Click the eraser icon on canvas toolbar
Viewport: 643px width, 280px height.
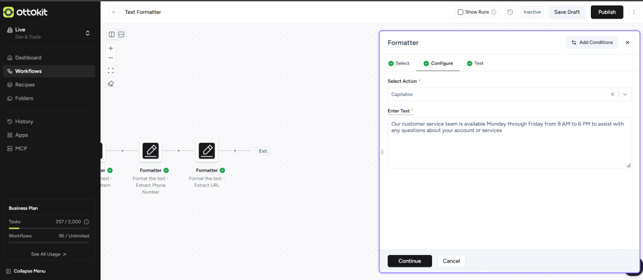tap(111, 83)
